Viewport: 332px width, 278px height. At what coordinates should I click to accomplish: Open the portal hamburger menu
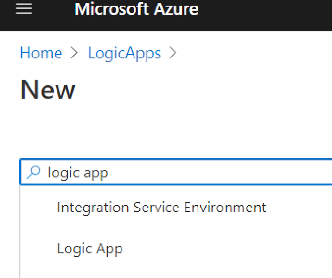coord(24,9)
